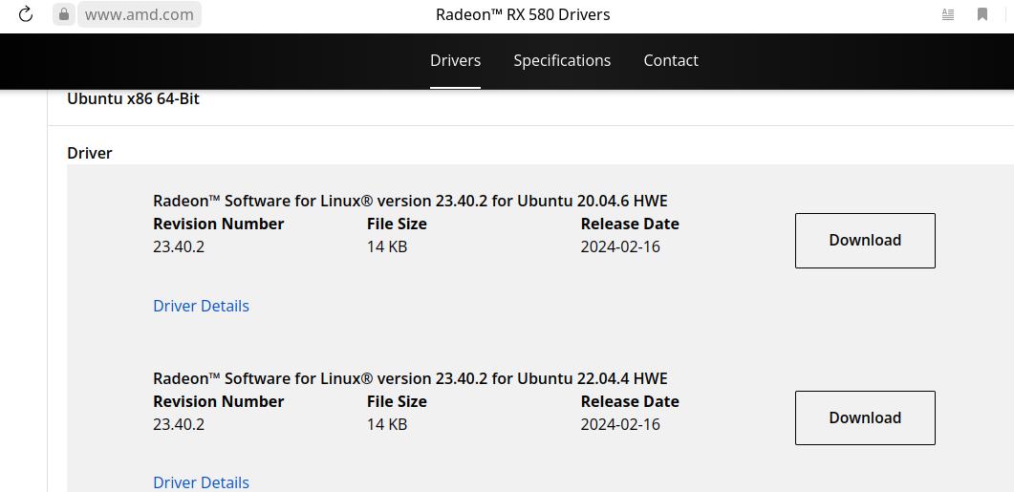Click the Radeon RX 580 Drivers page title
Image resolution: width=1014 pixels, height=492 pixels.
point(523,14)
